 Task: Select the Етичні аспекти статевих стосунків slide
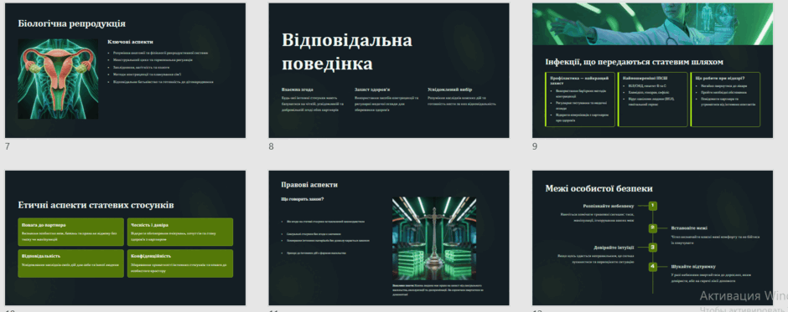pyautogui.click(x=125, y=238)
